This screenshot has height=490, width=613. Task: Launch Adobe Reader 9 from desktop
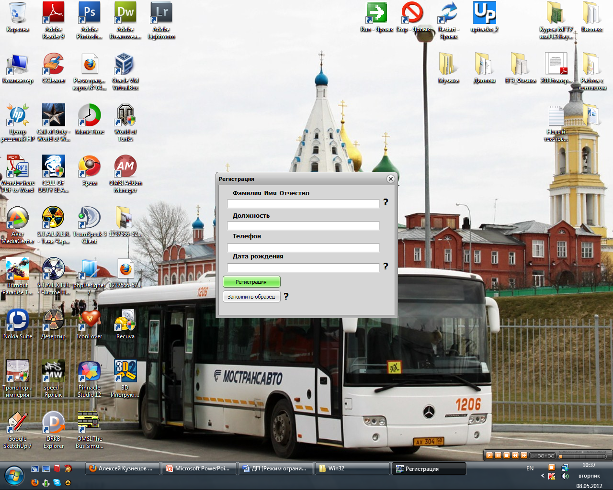pos(54,20)
